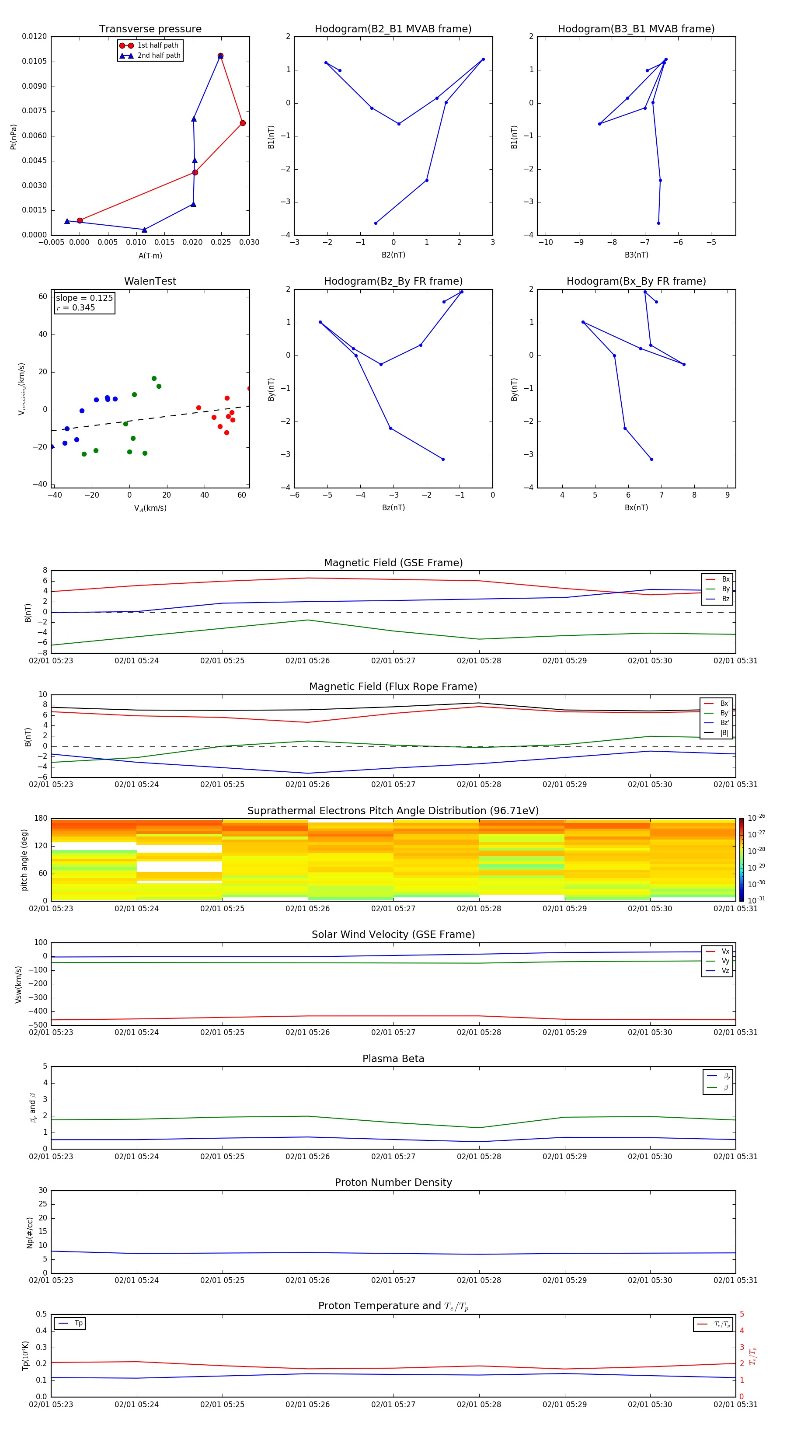The image size is (787, 1443).
Task: Click the 'By' entry in GSE magnetic legend
Action: tap(717, 589)
